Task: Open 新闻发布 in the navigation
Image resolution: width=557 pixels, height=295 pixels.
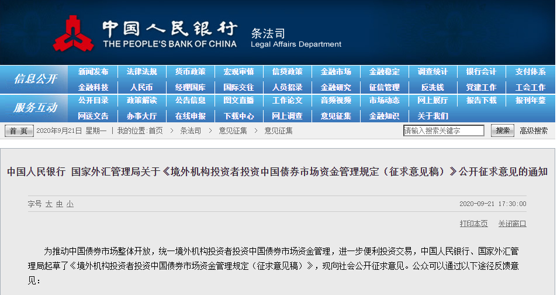Action: click(93, 71)
